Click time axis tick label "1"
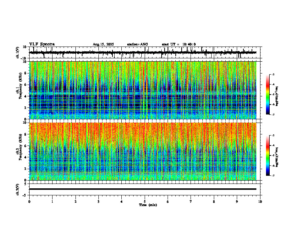Screen dimensions: 293x226 [52, 202]
